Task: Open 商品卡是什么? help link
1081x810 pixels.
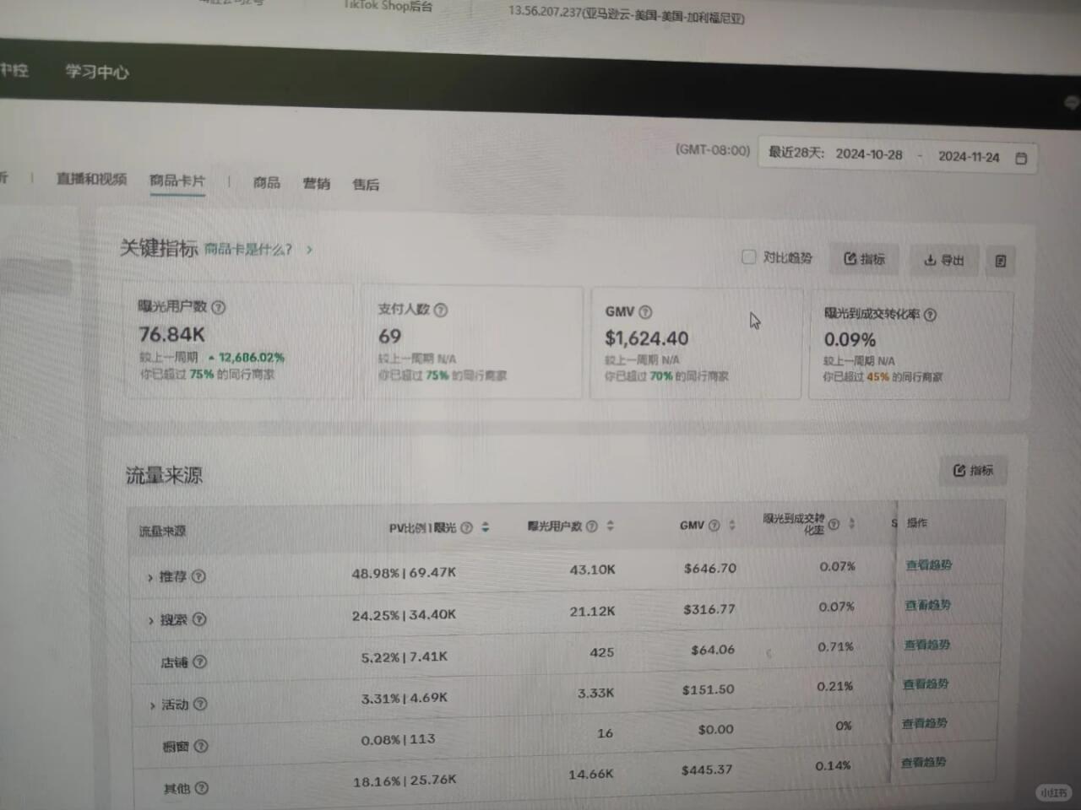Action: tap(248, 249)
